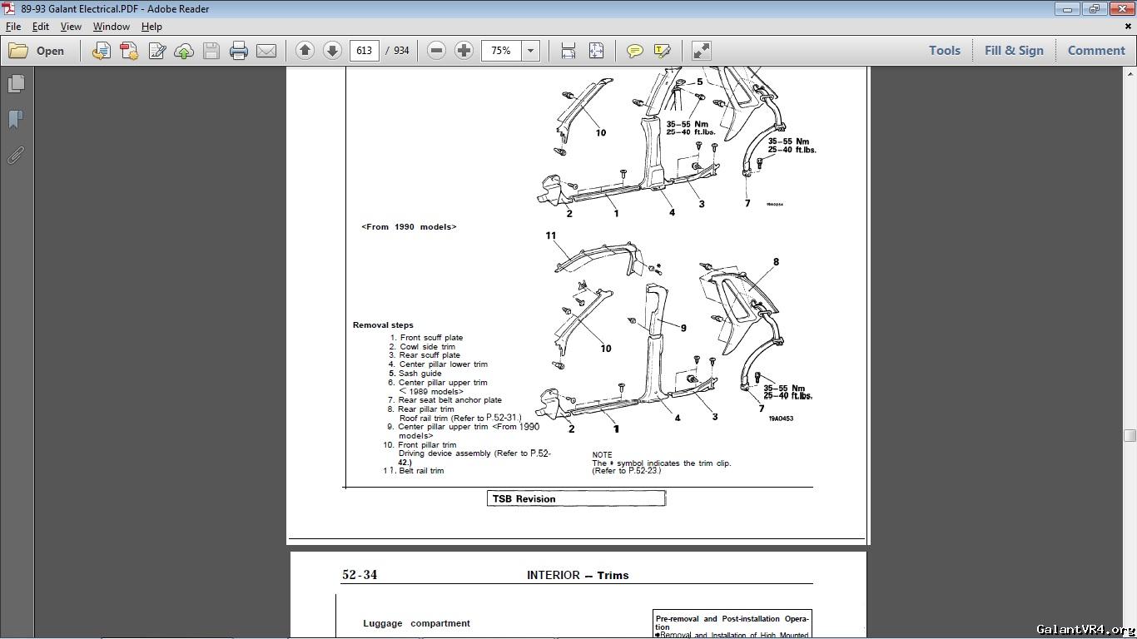Click the fit width scrolling icon
This screenshot has height=639, width=1137.
click(568, 51)
